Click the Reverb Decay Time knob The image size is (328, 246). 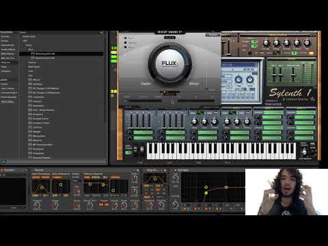point(90,205)
